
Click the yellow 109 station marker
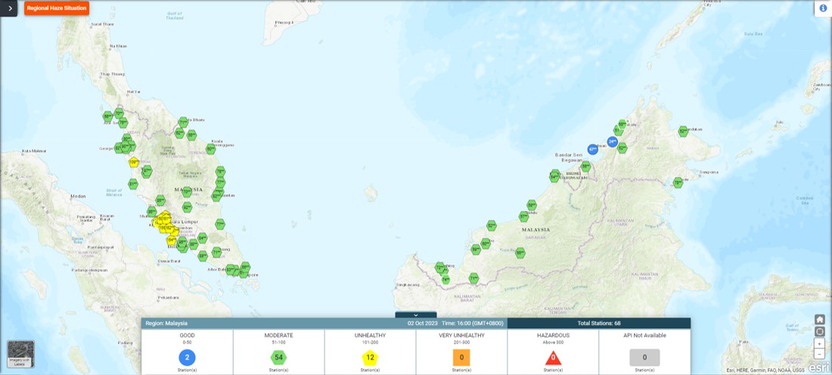pos(134,162)
